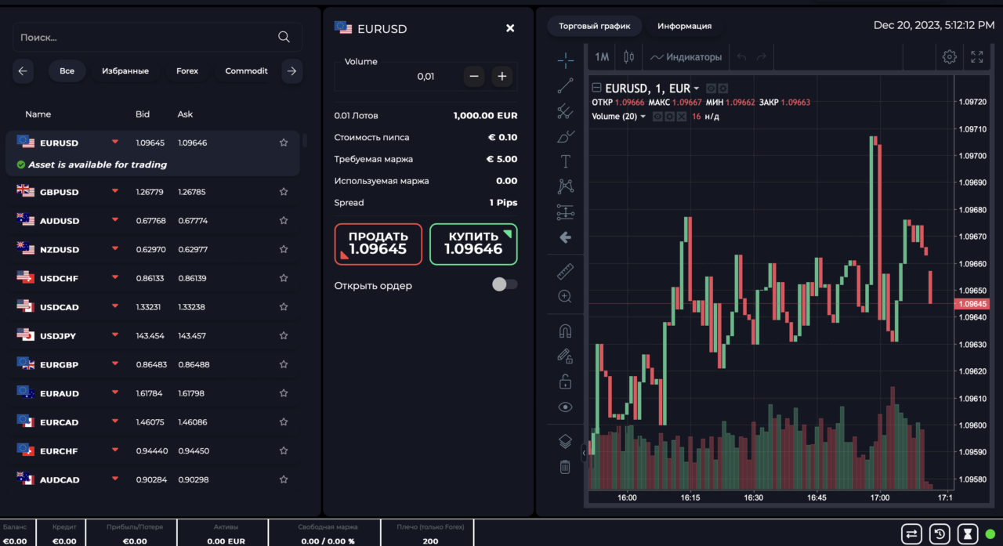Select the text annotation tool
1003x546 pixels.
[x=565, y=161]
